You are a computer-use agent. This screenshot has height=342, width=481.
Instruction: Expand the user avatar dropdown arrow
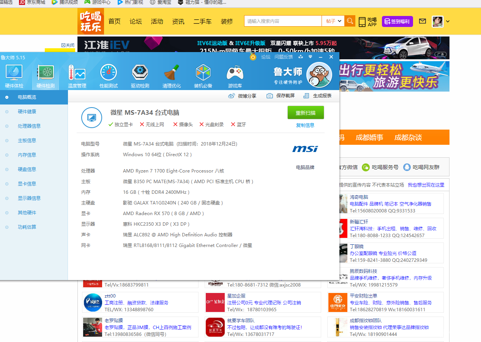(448, 22)
